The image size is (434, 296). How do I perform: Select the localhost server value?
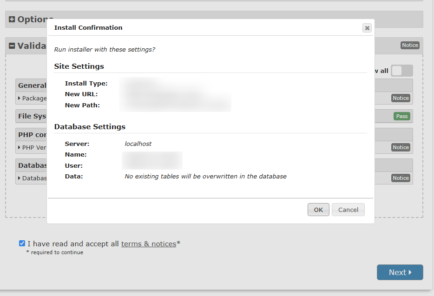138,144
